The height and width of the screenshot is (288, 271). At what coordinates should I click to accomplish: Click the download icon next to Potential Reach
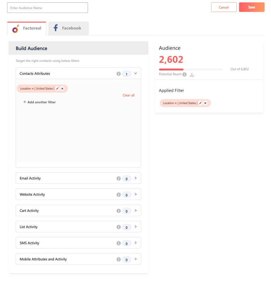tap(192, 75)
